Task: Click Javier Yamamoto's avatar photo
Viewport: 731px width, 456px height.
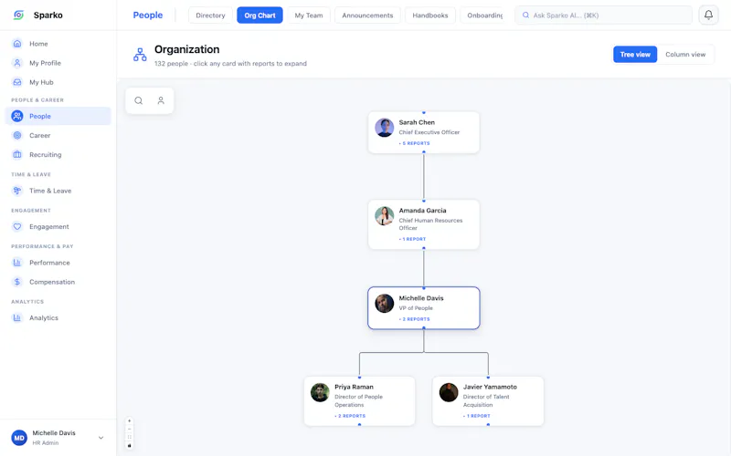Action: 449,393
